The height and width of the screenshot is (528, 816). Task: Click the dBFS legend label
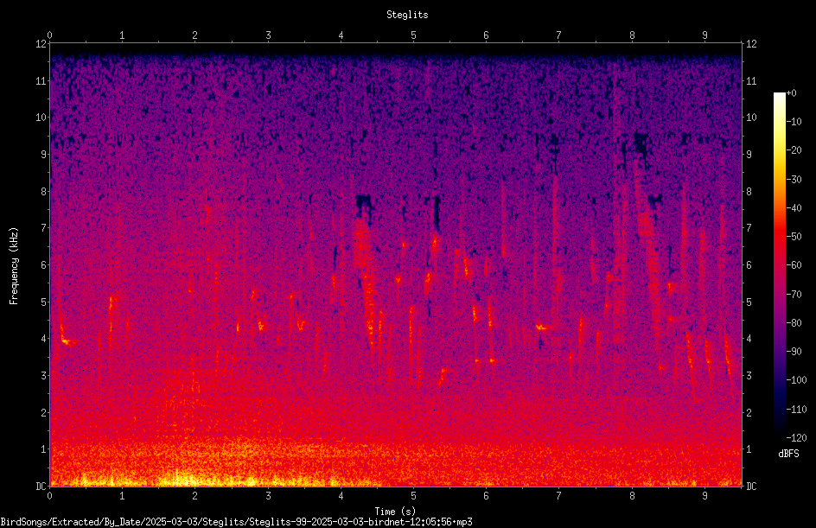point(788,454)
